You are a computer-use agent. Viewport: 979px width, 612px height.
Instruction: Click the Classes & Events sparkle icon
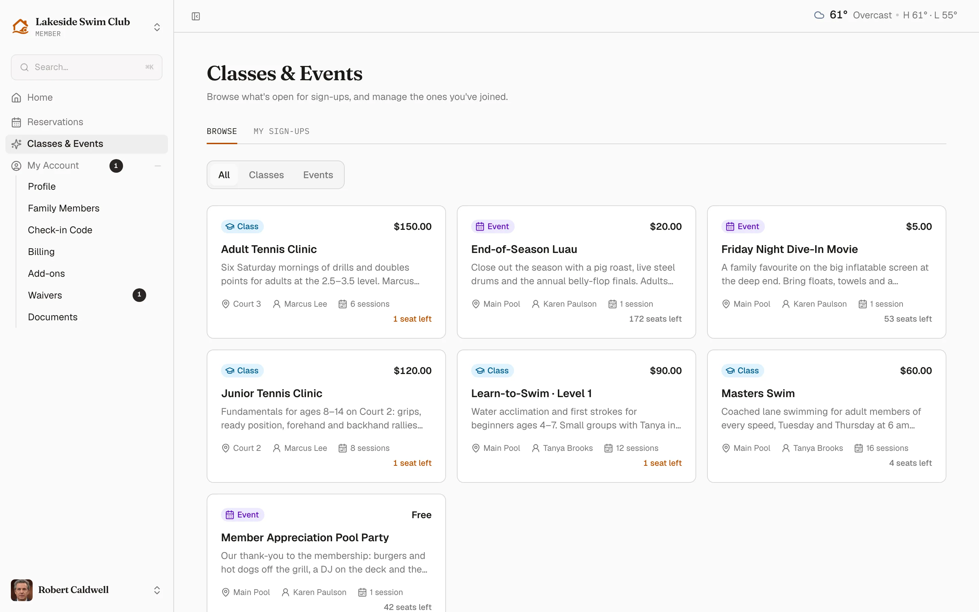tap(16, 144)
